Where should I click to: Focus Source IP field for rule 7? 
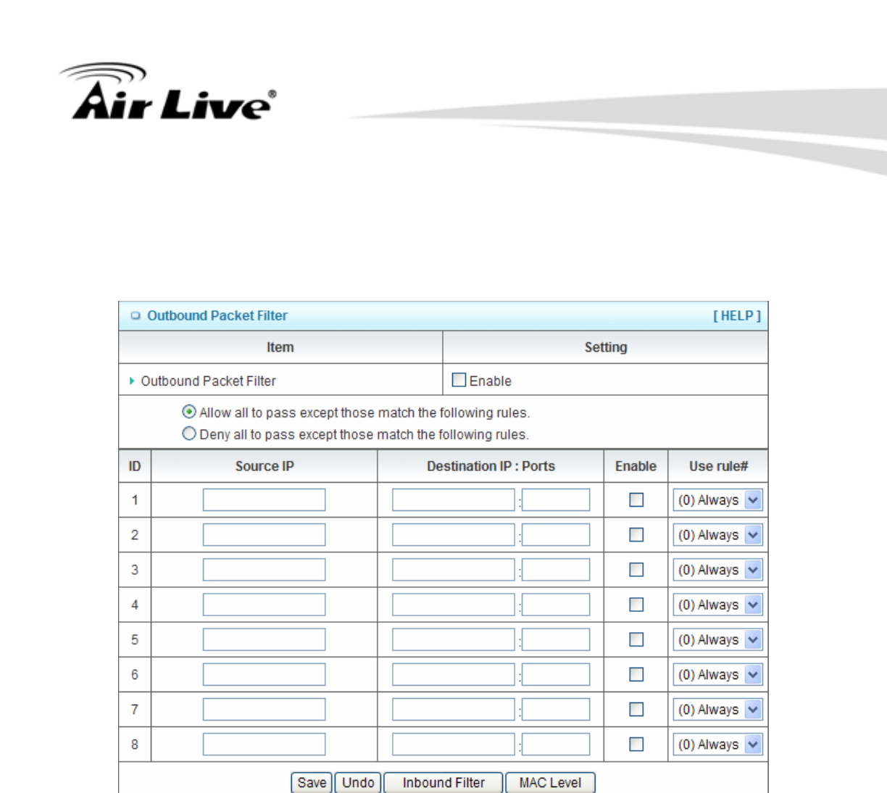[264, 709]
